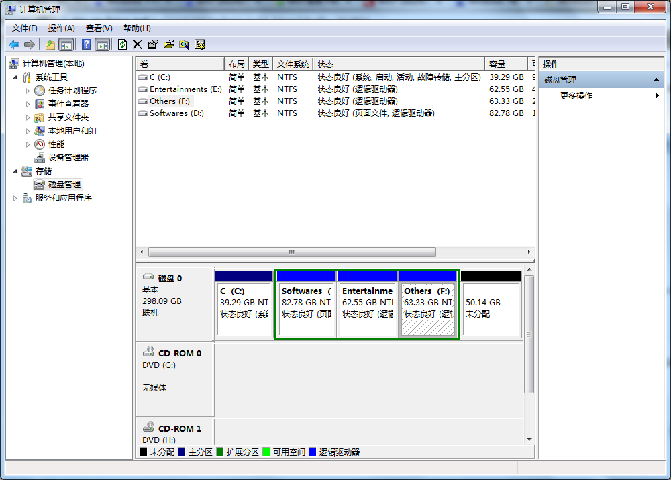
Task: Click the CD-ROM 0 label
Action: 180,354
